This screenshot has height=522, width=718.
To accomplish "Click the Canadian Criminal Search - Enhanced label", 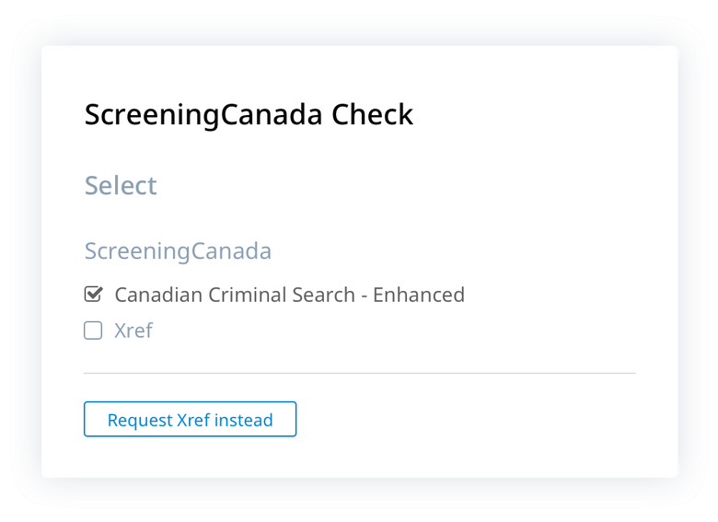I will [x=289, y=295].
